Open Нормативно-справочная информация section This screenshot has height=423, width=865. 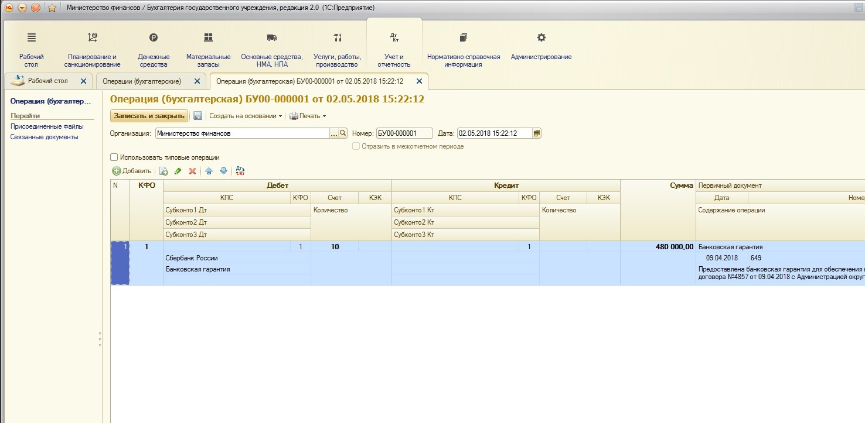(464, 49)
